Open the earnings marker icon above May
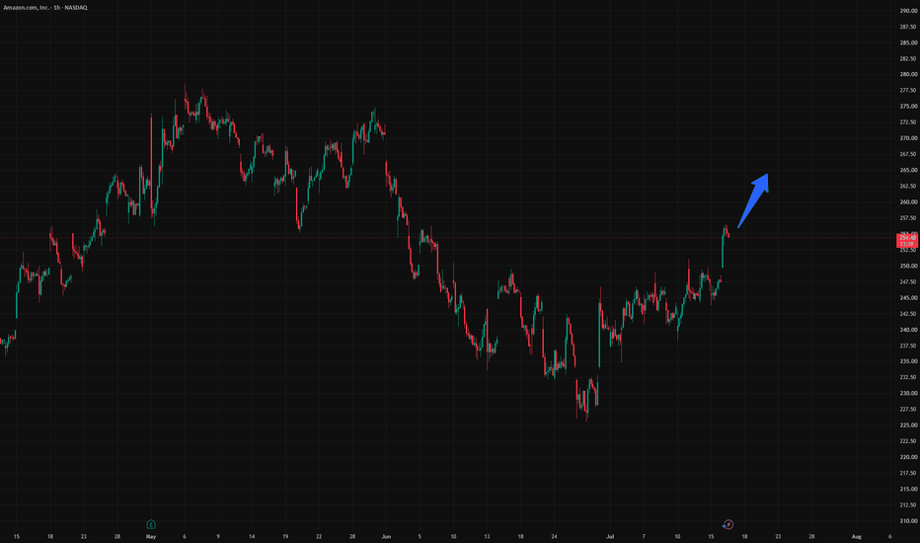The width and height of the screenshot is (920, 543). click(x=151, y=524)
